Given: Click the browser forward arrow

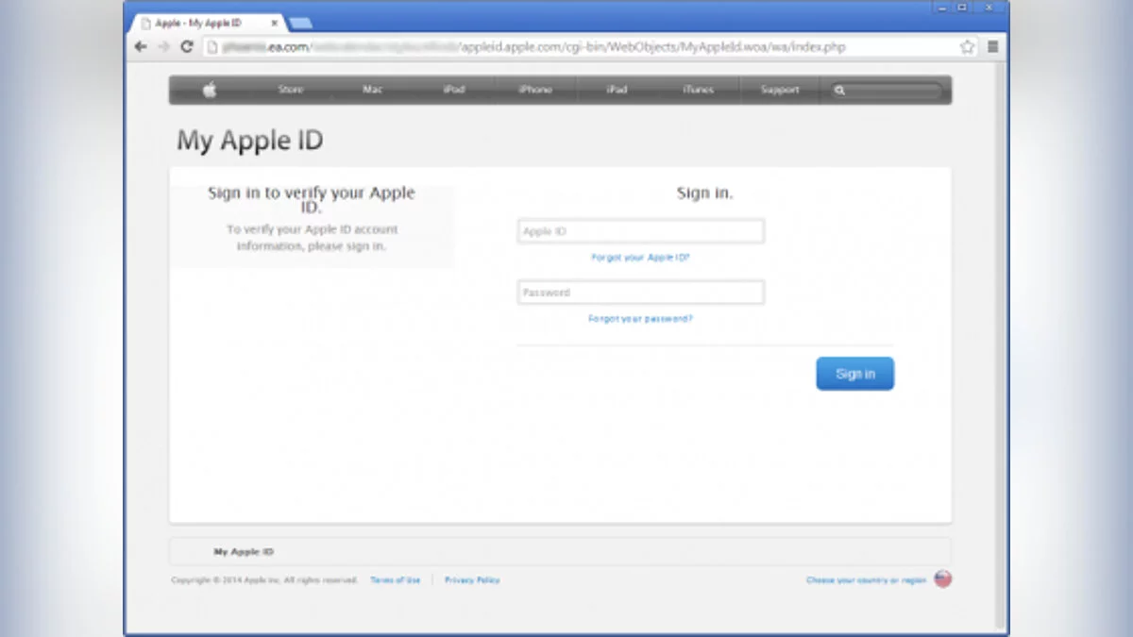Looking at the screenshot, I should click(163, 47).
